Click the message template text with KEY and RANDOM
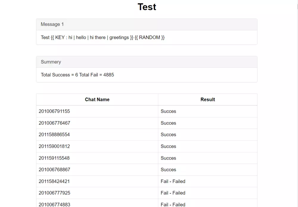298x207 pixels. click(103, 37)
